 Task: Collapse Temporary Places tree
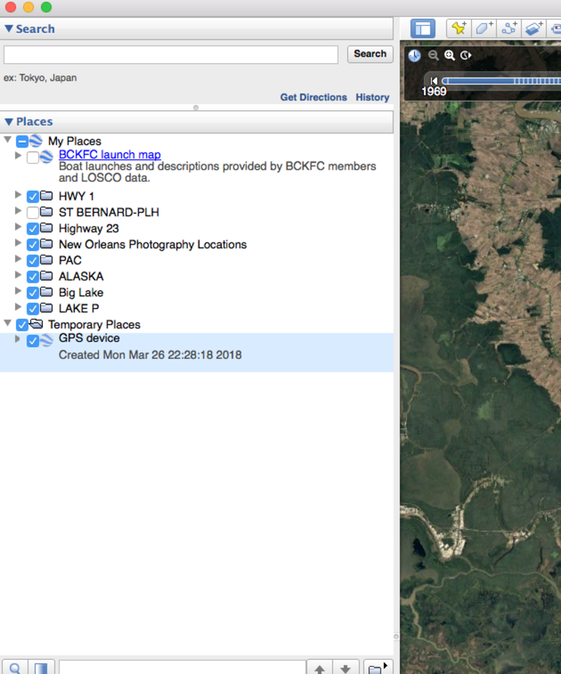click(x=7, y=322)
